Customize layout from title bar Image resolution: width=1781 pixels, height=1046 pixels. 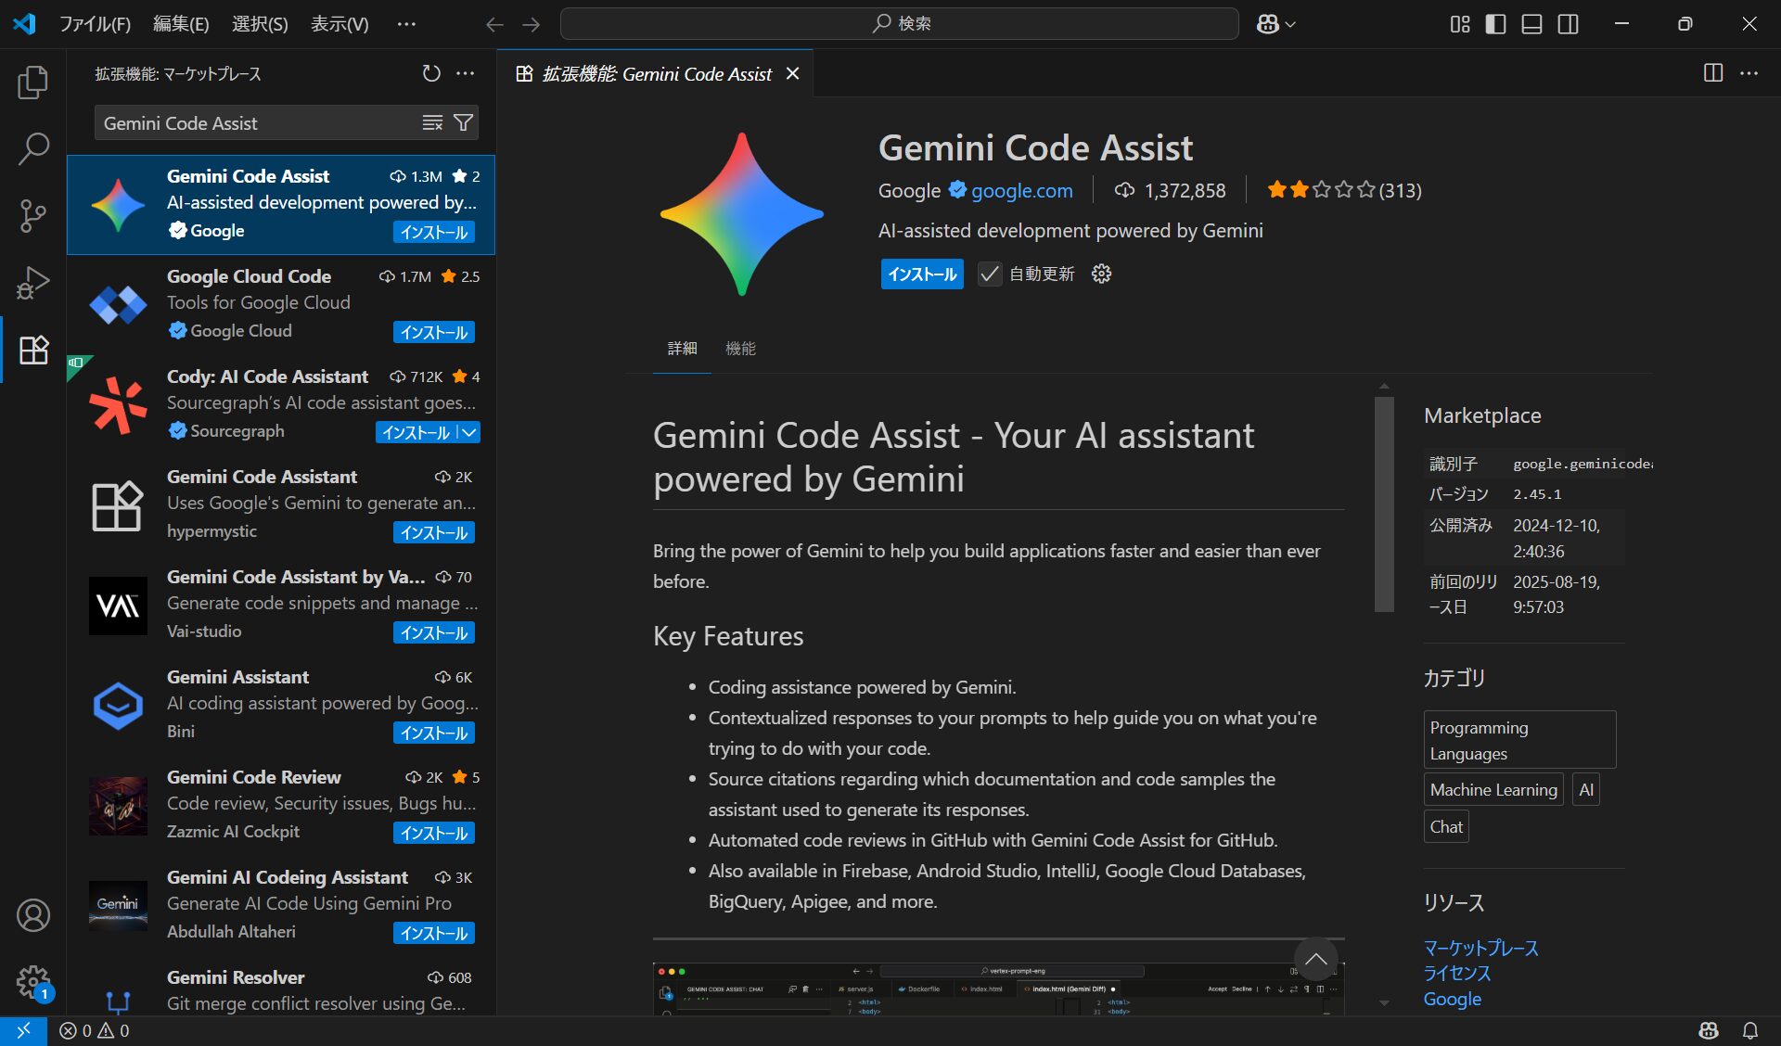[x=1460, y=24]
